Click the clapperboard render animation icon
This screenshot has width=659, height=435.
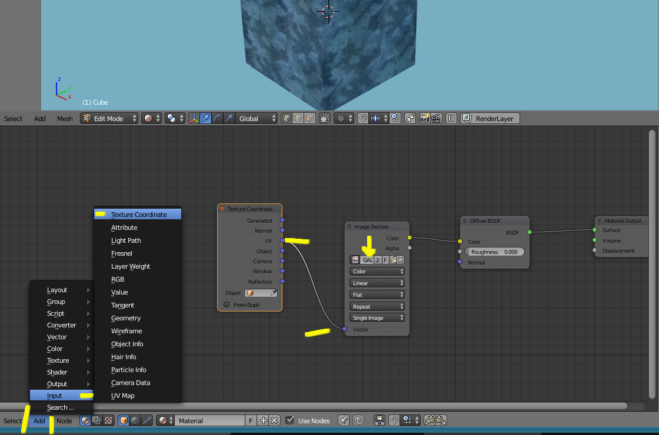click(436, 118)
